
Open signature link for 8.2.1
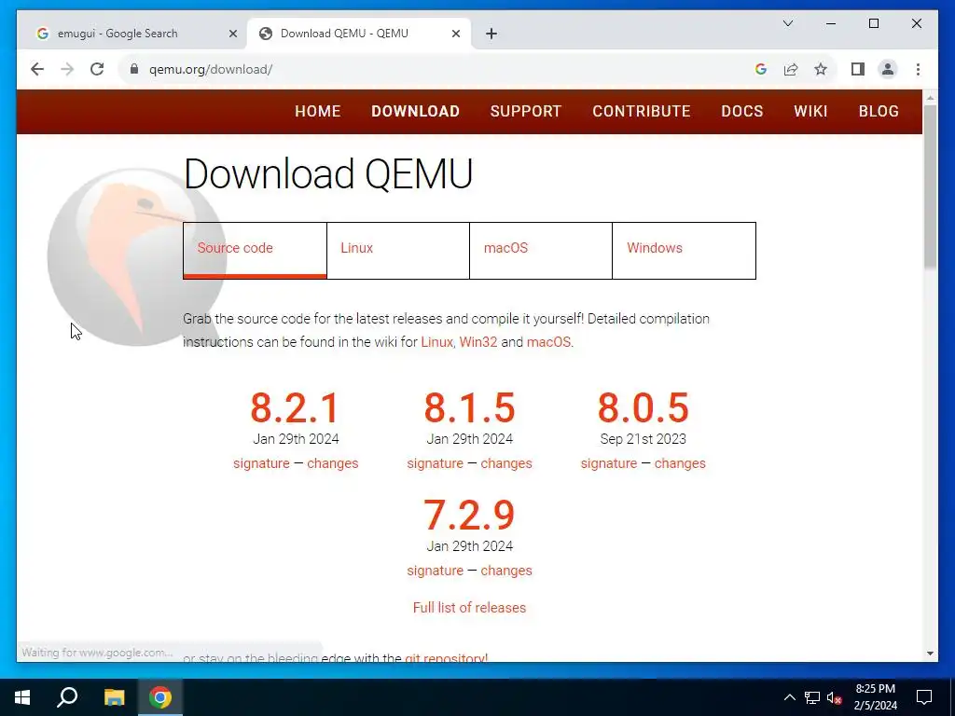261,463
